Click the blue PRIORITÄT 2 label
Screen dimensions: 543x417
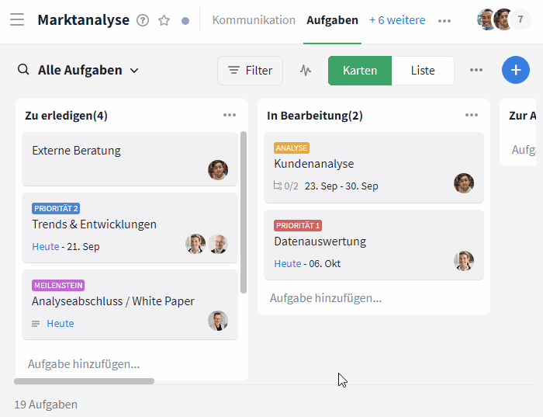(x=56, y=208)
